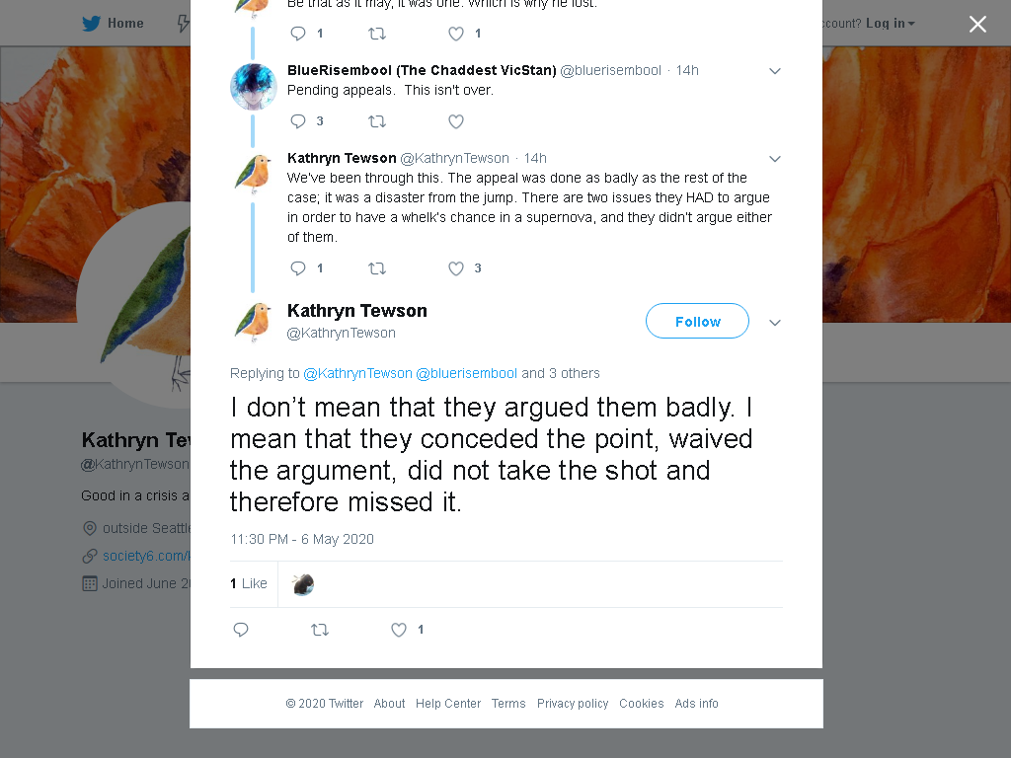
Task: Reply to the main tweet via speech bubble
Action: pyautogui.click(x=241, y=630)
